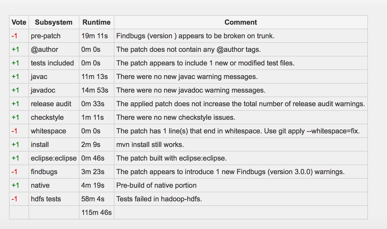The width and height of the screenshot is (387, 229).
Task: Select the pre-patch subsystem cell
Action: 54,36
